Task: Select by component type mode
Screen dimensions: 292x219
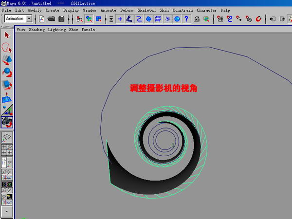Action: 98,19
